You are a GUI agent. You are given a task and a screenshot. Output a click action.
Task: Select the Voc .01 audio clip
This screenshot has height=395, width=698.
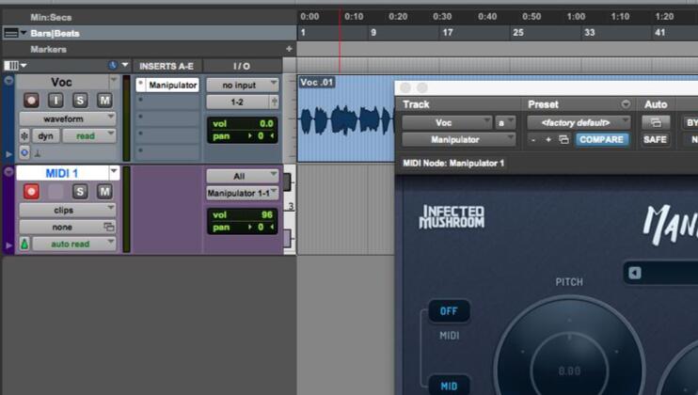[x=345, y=118]
